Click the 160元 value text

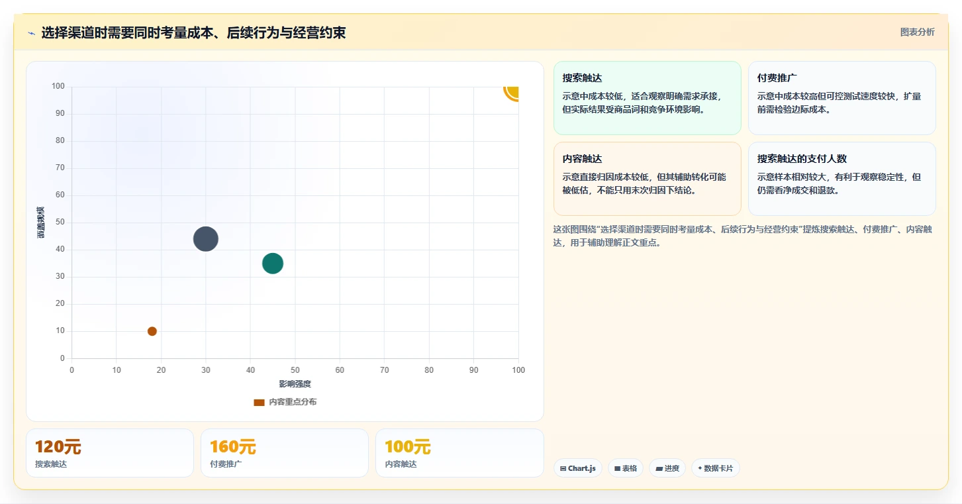tap(233, 447)
